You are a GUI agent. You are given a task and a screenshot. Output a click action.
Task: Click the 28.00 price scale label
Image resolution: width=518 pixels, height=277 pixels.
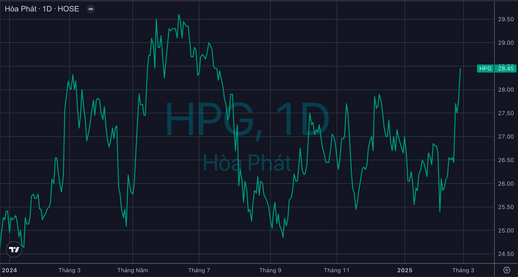point(506,90)
